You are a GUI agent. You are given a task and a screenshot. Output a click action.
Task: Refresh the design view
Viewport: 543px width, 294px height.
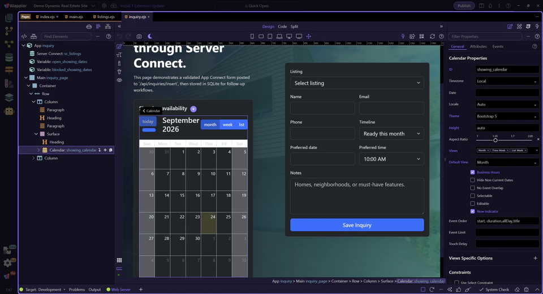(x=432, y=36)
